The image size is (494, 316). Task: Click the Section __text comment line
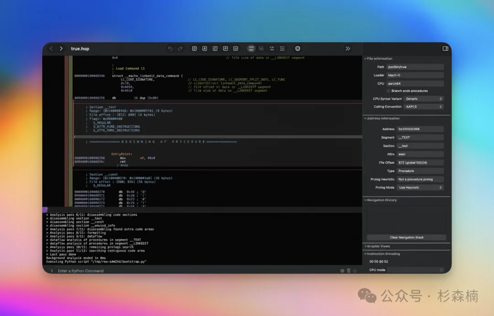[x=101, y=107]
